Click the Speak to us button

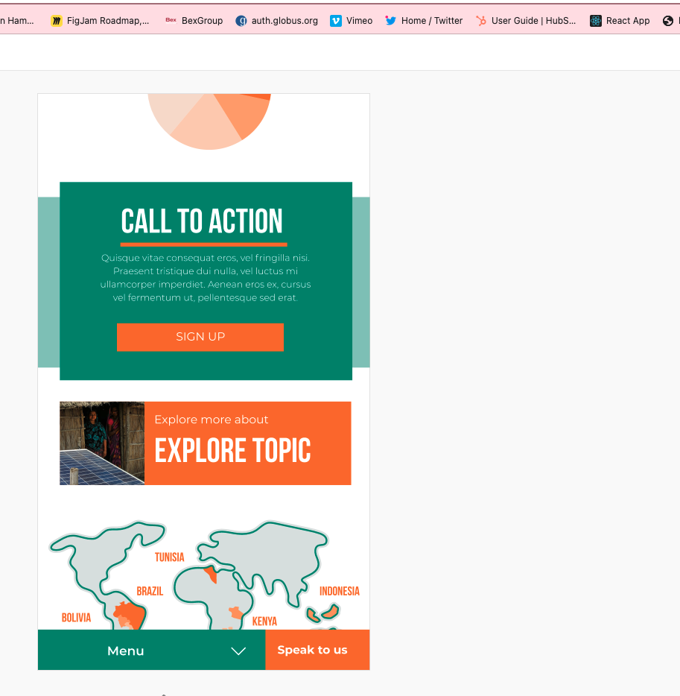tap(313, 651)
